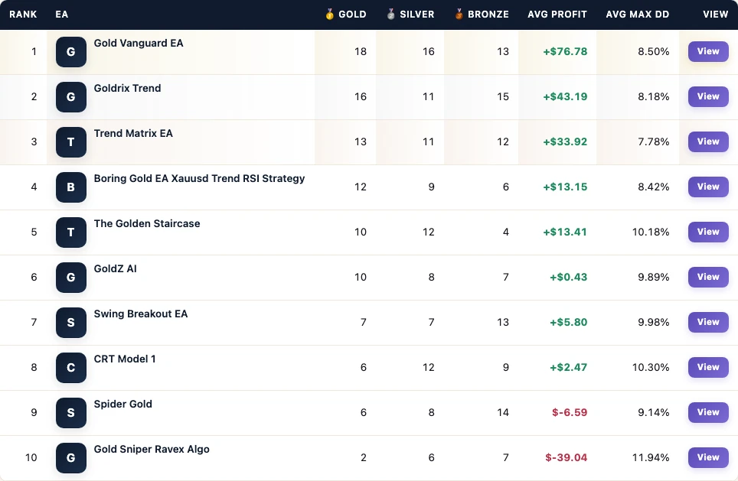This screenshot has height=481, width=738.
Task: Click the AVG MAX DD column header
Action: (637, 15)
